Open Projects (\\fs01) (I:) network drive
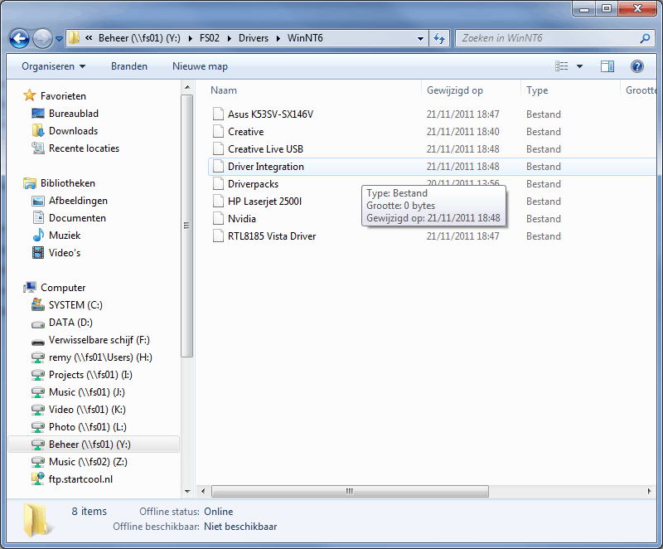This screenshot has height=549, width=663. [90, 375]
